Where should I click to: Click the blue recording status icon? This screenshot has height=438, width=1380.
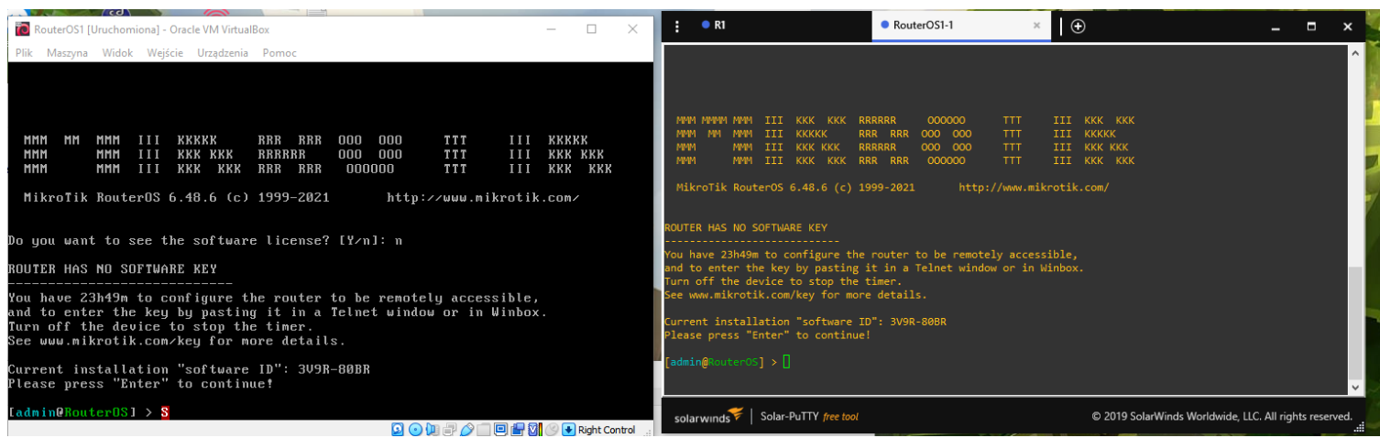[x=519, y=430]
